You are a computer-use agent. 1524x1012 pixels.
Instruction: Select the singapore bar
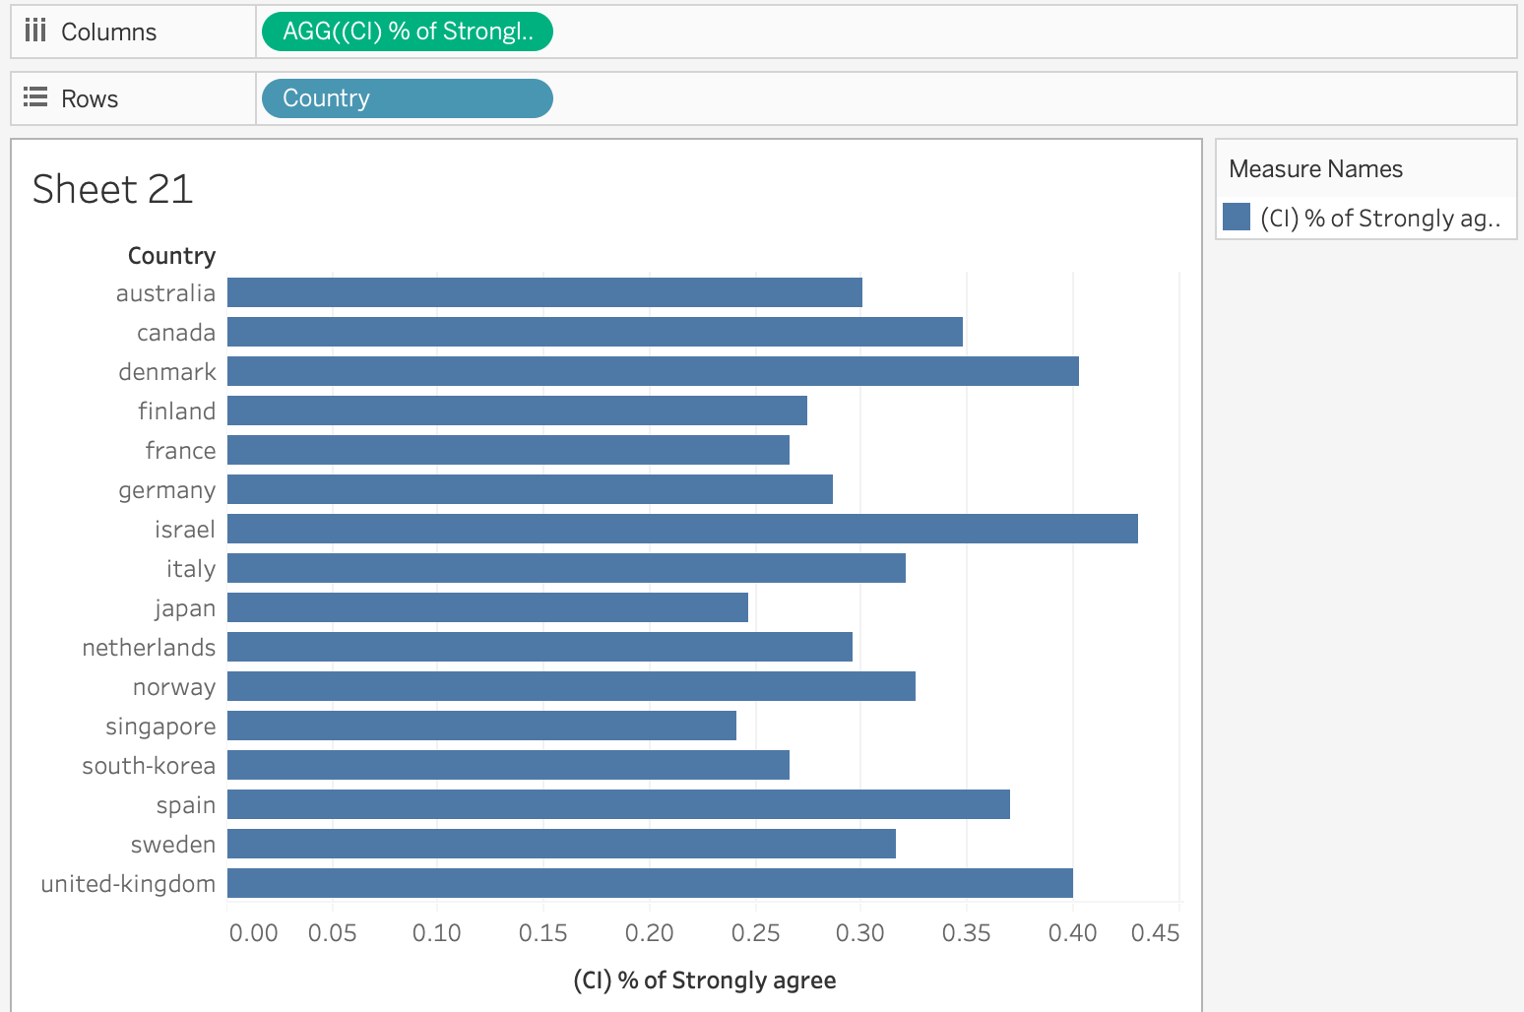coord(481,726)
